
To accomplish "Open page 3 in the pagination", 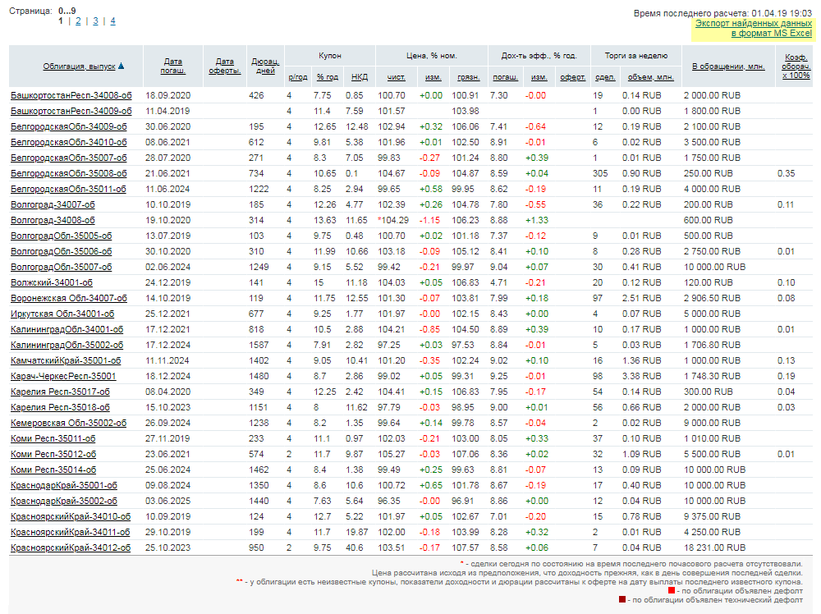I will [95, 21].
